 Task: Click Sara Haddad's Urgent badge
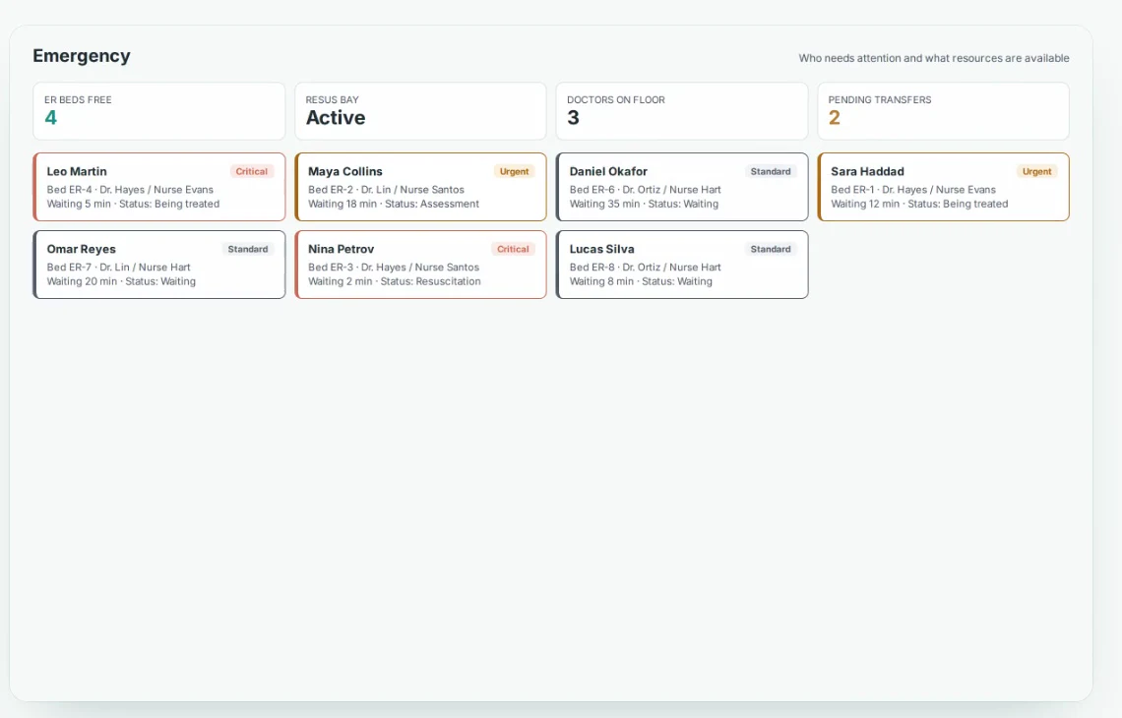[1036, 172]
